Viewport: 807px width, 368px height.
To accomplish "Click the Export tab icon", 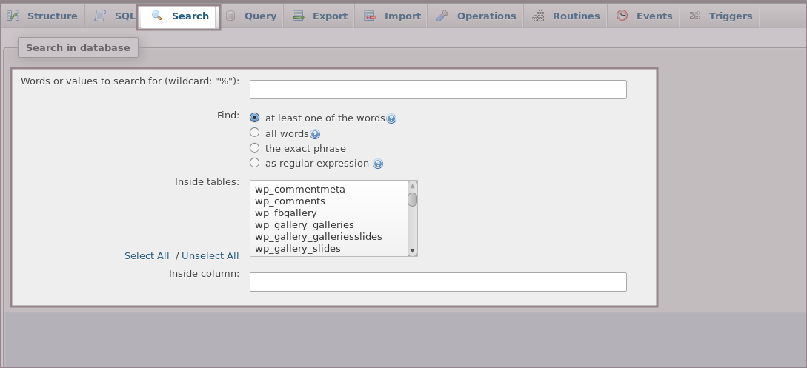I will pos(298,16).
